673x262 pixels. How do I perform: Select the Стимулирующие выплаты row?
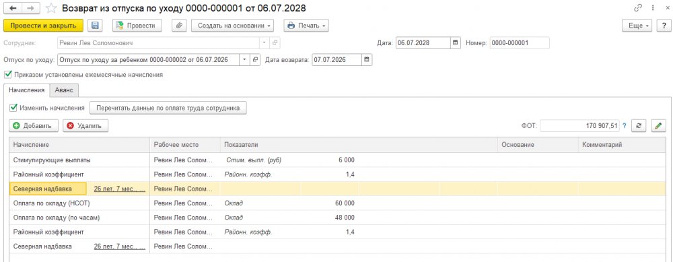pos(337,160)
